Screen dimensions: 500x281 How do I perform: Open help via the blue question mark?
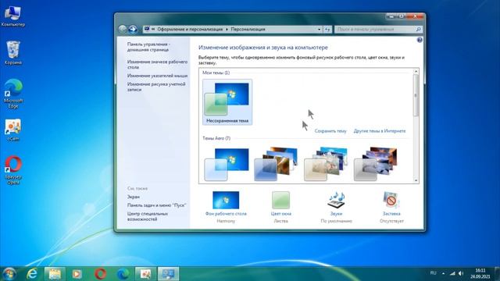pos(420,40)
